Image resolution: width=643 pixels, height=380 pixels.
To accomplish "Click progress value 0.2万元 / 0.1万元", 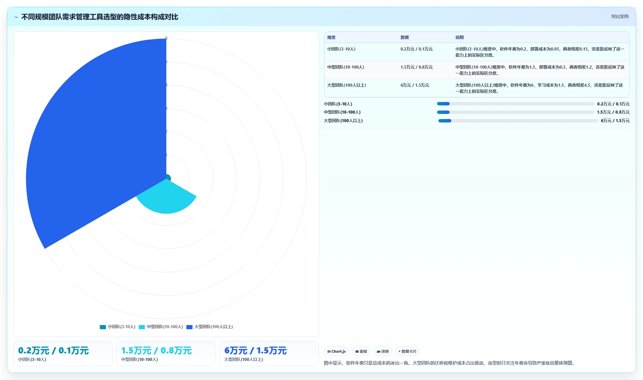I will point(613,104).
